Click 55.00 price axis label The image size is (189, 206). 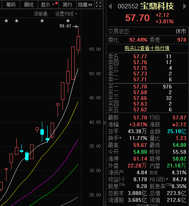point(95,49)
